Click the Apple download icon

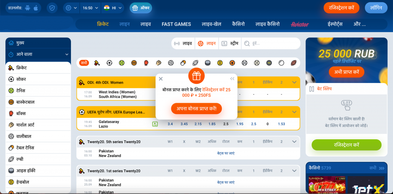[x=36, y=8]
